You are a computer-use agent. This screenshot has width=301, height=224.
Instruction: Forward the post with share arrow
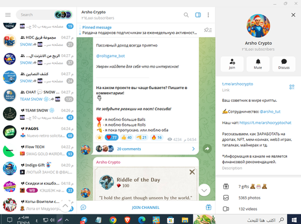[207, 149]
